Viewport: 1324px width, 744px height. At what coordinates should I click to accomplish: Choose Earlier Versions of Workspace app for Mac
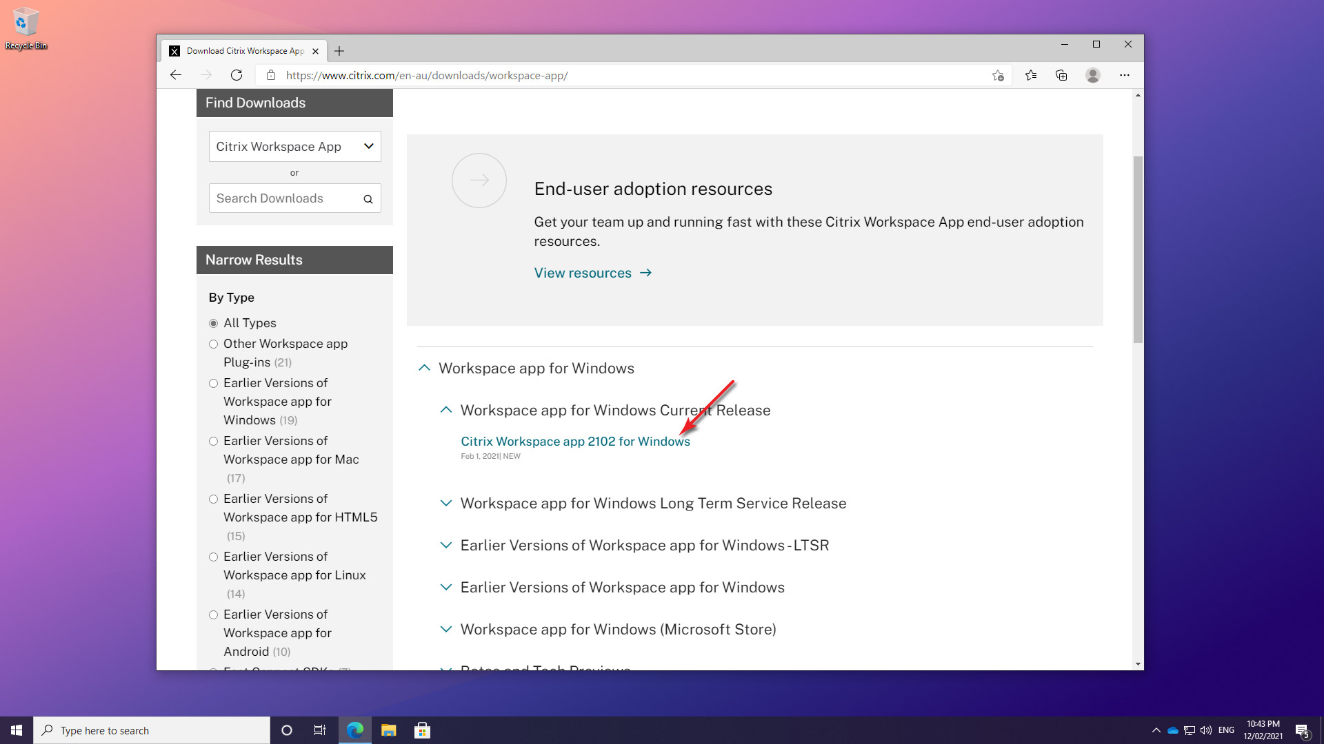(x=214, y=441)
